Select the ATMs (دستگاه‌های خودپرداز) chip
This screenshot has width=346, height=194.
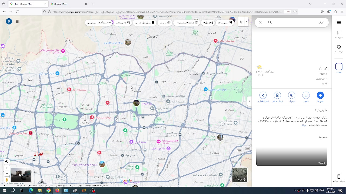tap(99, 23)
